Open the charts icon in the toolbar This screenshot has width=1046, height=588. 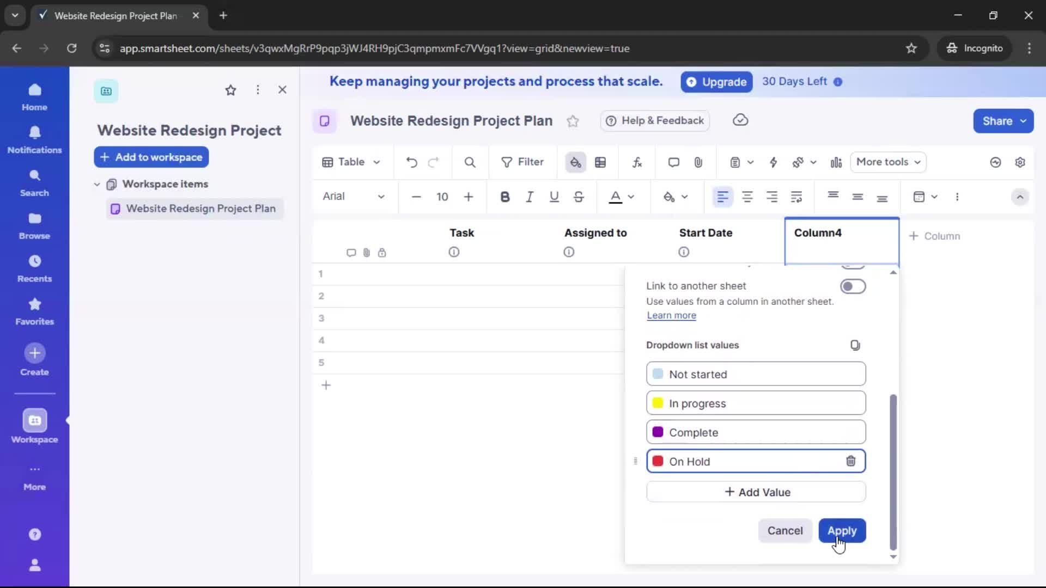coord(836,162)
